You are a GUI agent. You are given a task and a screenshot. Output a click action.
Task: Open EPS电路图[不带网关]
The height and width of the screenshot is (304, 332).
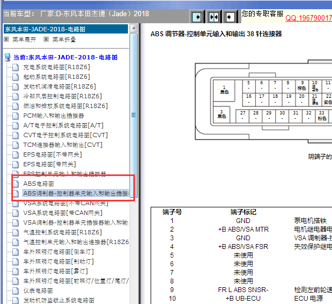pos(52,155)
